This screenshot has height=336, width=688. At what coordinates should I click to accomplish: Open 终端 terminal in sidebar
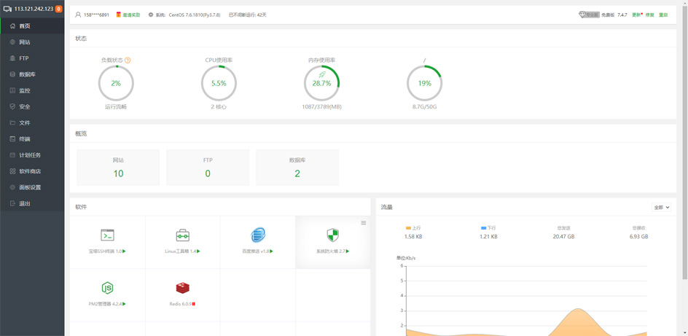click(32, 139)
